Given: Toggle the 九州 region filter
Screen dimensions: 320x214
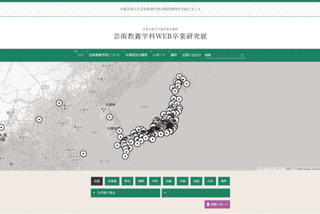Looking at the screenshot, I should point(210,181).
